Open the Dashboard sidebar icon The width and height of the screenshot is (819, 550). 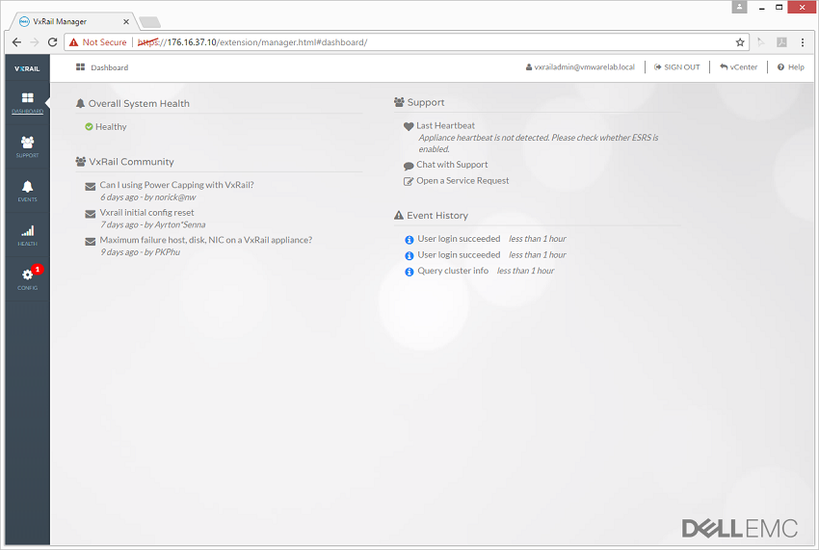coord(27,97)
